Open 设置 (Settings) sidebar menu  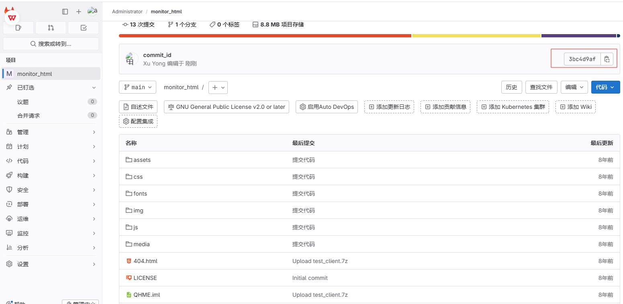pyautogui.click(x=23, y=264)
